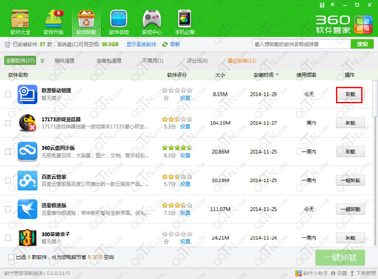Click the 迅雷极速版 bird icon

click(x=28, y=209)
